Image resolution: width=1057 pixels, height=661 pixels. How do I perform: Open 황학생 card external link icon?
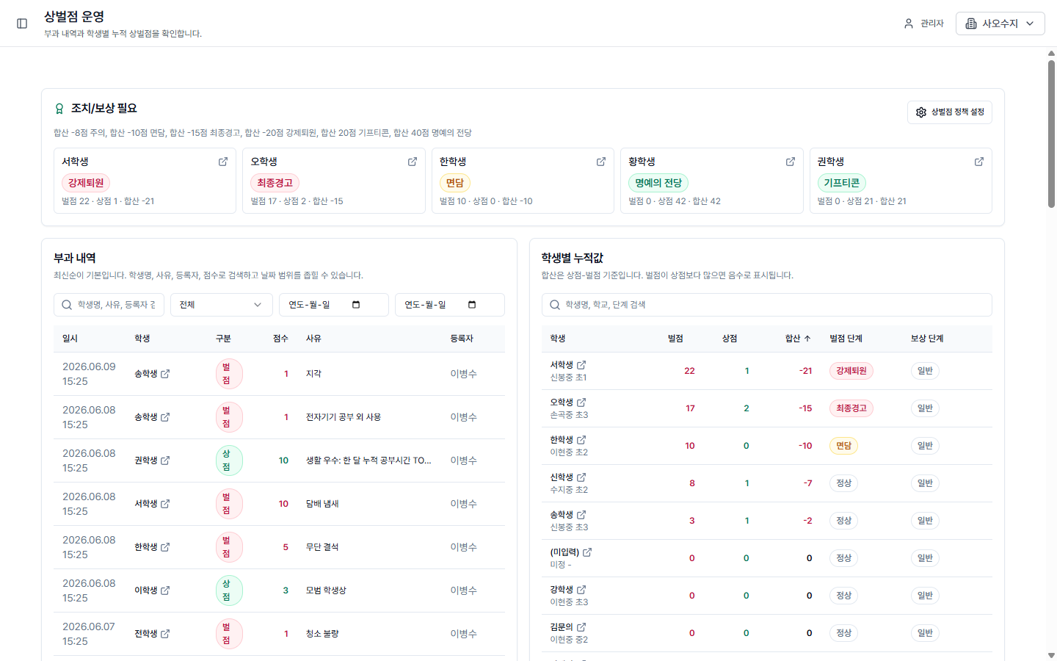(791, 162)
